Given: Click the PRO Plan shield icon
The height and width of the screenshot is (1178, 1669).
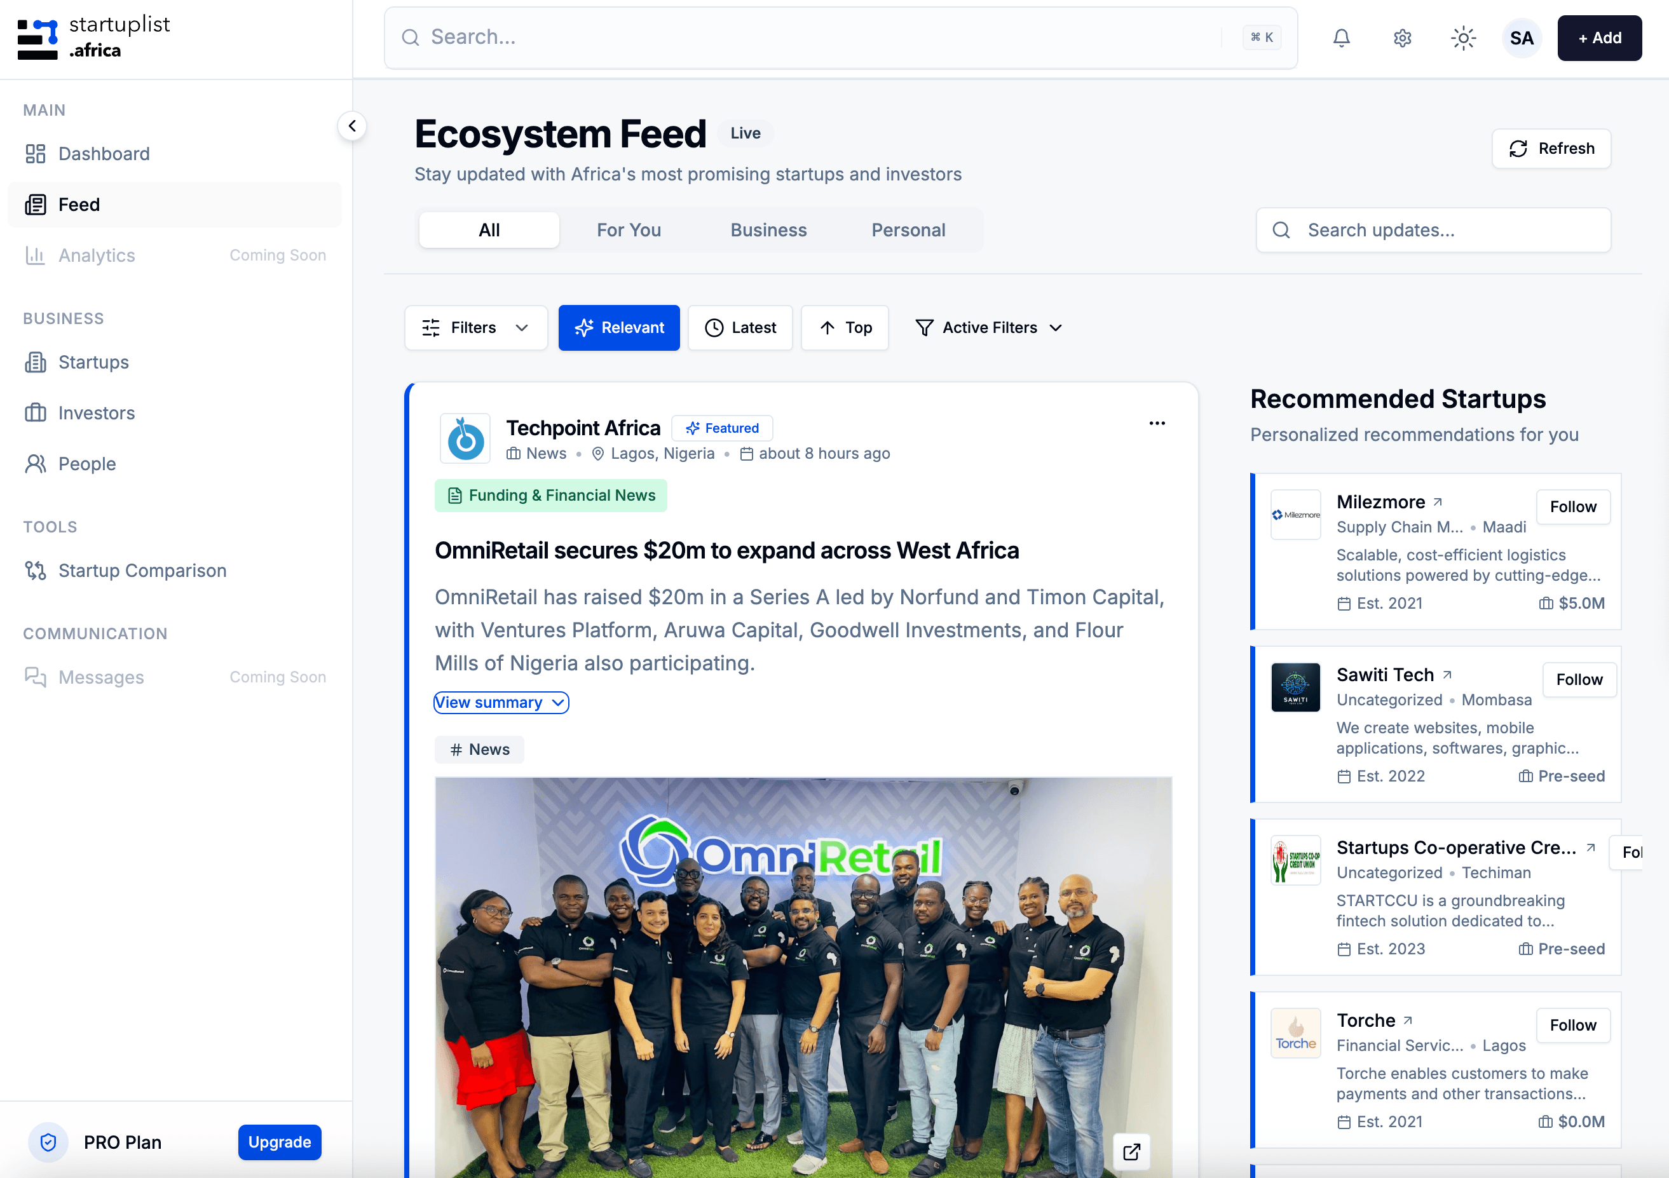Looking at the screenshot, I should [48, 1142].
